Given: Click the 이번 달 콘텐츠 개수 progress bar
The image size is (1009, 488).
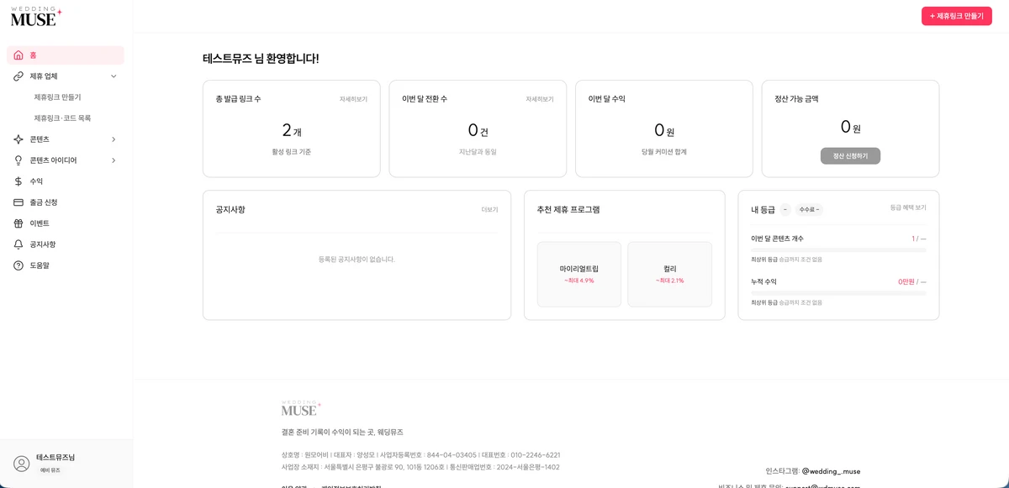Looking at the screenshot, I should [838, 250].
